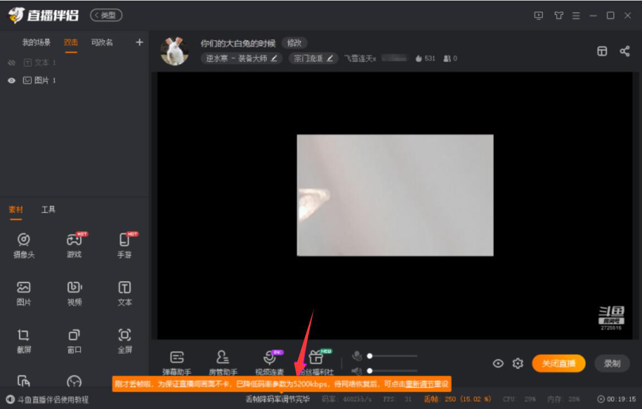Add a video source (视频)

click(74, 293)
